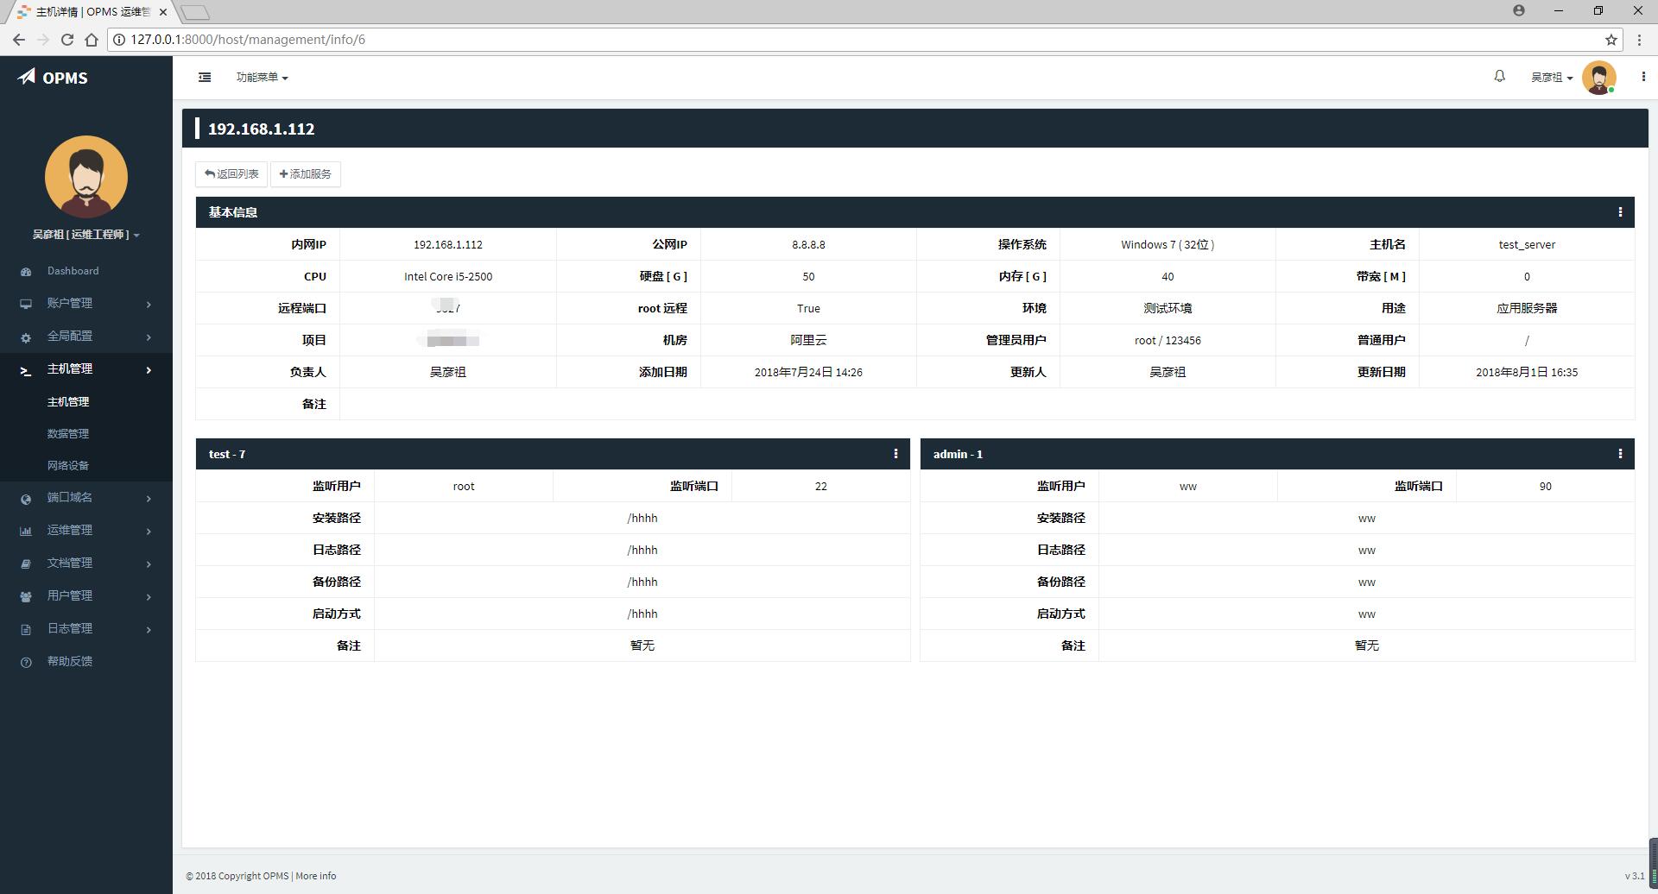Click the 端口域名 globe icon
1658x894 pixels.
pos(26,499)
